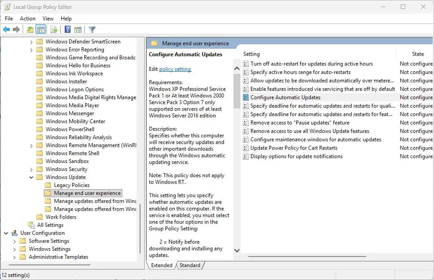Expand Windows Remote Management node
The height and width of the screenshot is (280, 434).
tap(31, 145)
